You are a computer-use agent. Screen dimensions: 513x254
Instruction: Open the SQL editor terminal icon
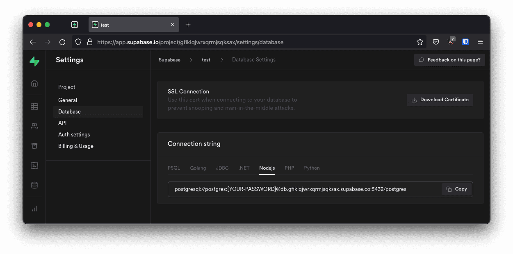tap(34, 166)
